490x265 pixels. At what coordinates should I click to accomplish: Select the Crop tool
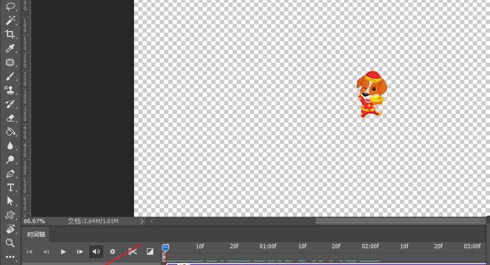[x=10, y=34]
